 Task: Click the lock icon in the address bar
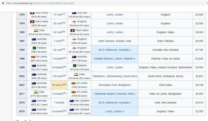coord(3,3)
